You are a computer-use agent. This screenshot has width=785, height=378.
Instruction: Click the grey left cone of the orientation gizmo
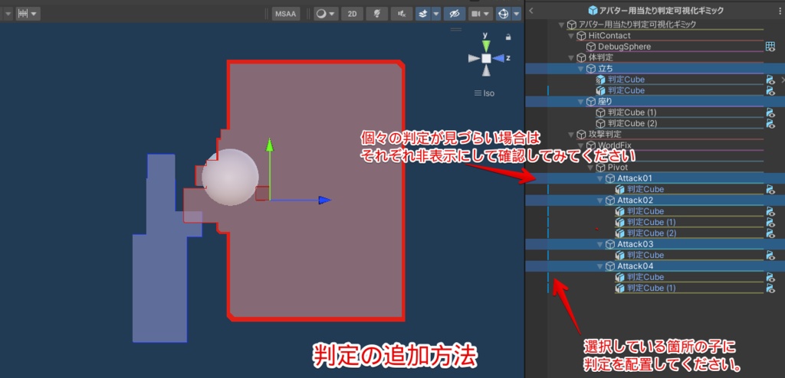click(474, 58)
